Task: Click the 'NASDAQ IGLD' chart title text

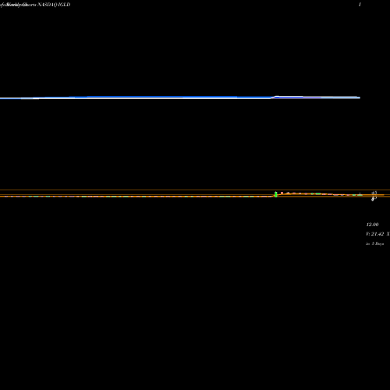Action: [54, 5]
